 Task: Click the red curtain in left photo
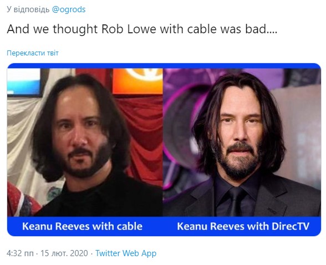144,135
